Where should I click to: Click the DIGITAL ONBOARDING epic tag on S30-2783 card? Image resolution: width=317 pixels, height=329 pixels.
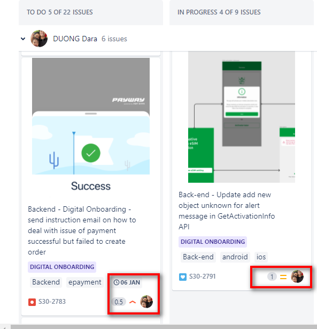[62, 267]
